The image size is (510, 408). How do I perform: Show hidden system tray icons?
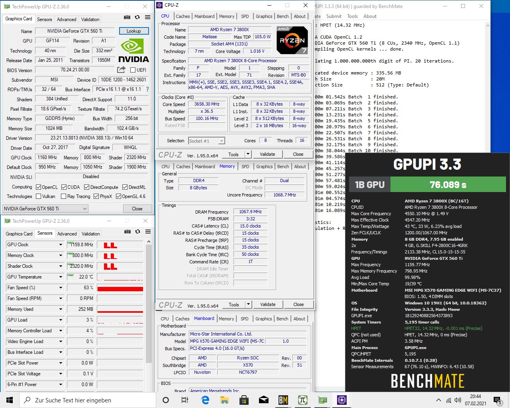(439, 400)
